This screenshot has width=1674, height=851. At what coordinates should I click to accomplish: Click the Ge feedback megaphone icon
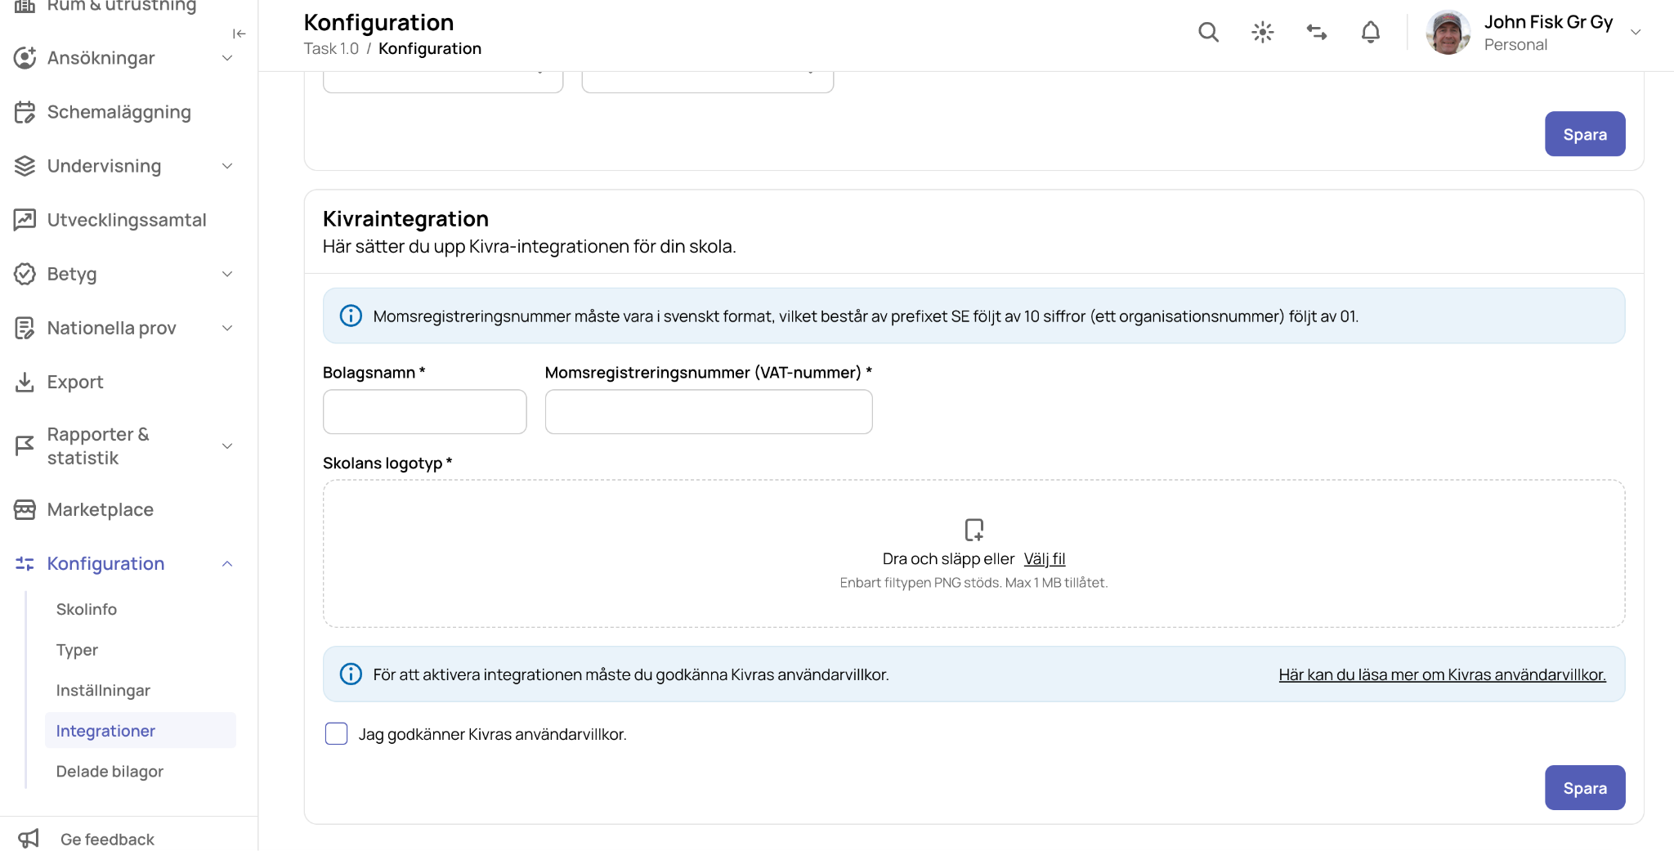click(x=29, y=839)
